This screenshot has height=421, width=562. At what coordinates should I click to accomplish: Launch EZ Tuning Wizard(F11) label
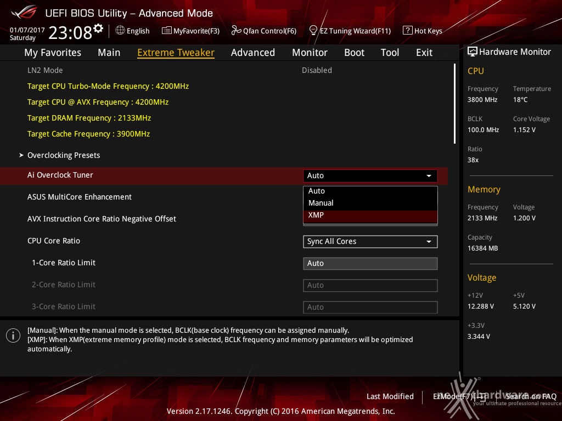tap(355, 31)
